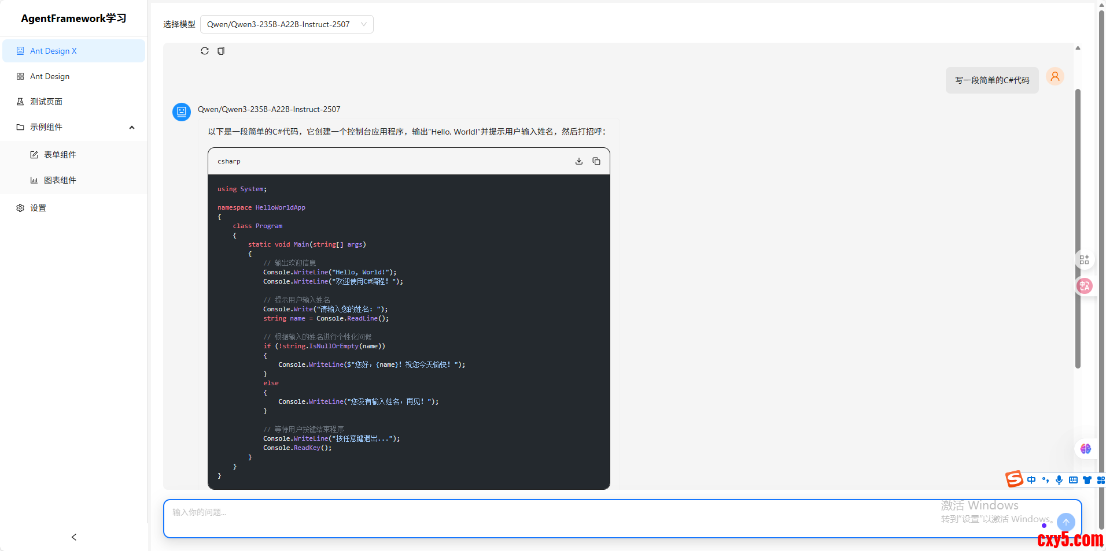The width and height of the screenshot is (1106, 551).
Task: Open the model selection dropdown
Action: coord(286,24)
